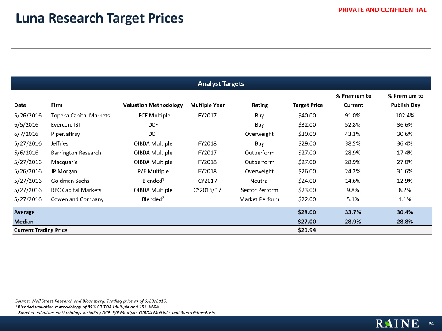Click the Target Price column header
Image resolution: width=442 pixels, height=331 pixels.
point(308,105)
